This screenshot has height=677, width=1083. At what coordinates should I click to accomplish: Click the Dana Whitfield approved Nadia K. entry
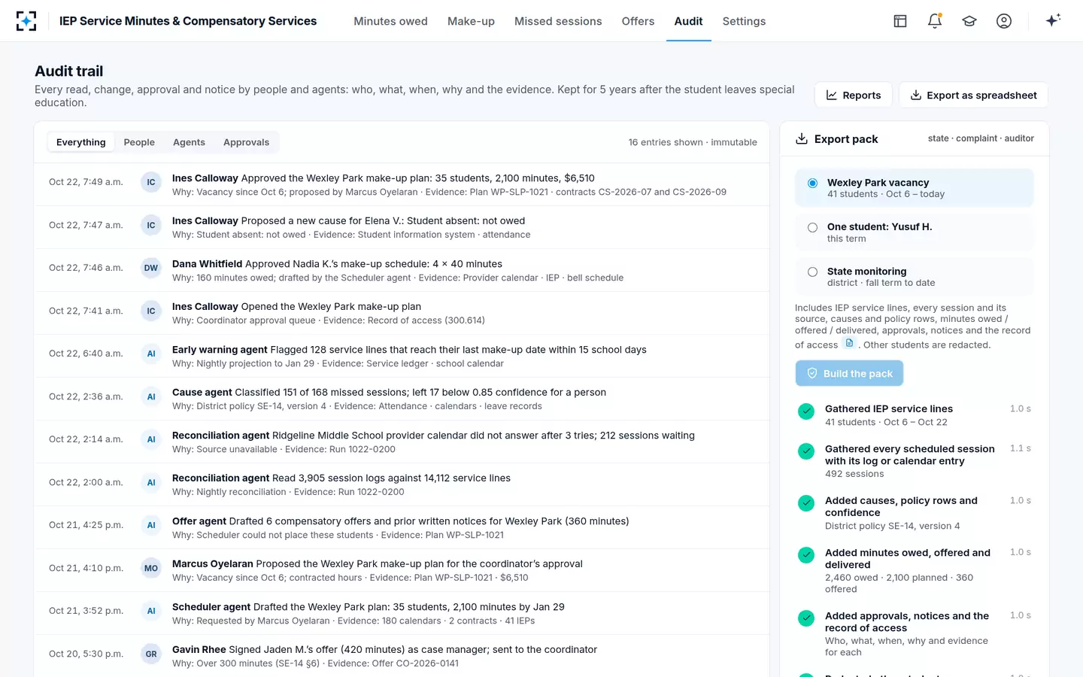[x=402, y=270]
